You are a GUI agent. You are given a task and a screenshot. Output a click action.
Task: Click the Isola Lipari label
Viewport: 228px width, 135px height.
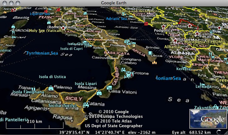pos(86,84)
